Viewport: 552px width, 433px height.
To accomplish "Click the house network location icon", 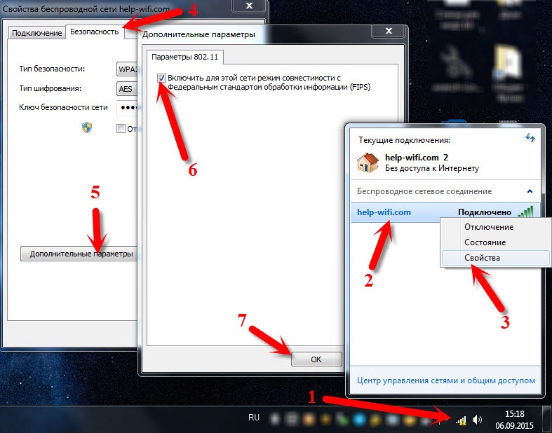I will point(368,163).
